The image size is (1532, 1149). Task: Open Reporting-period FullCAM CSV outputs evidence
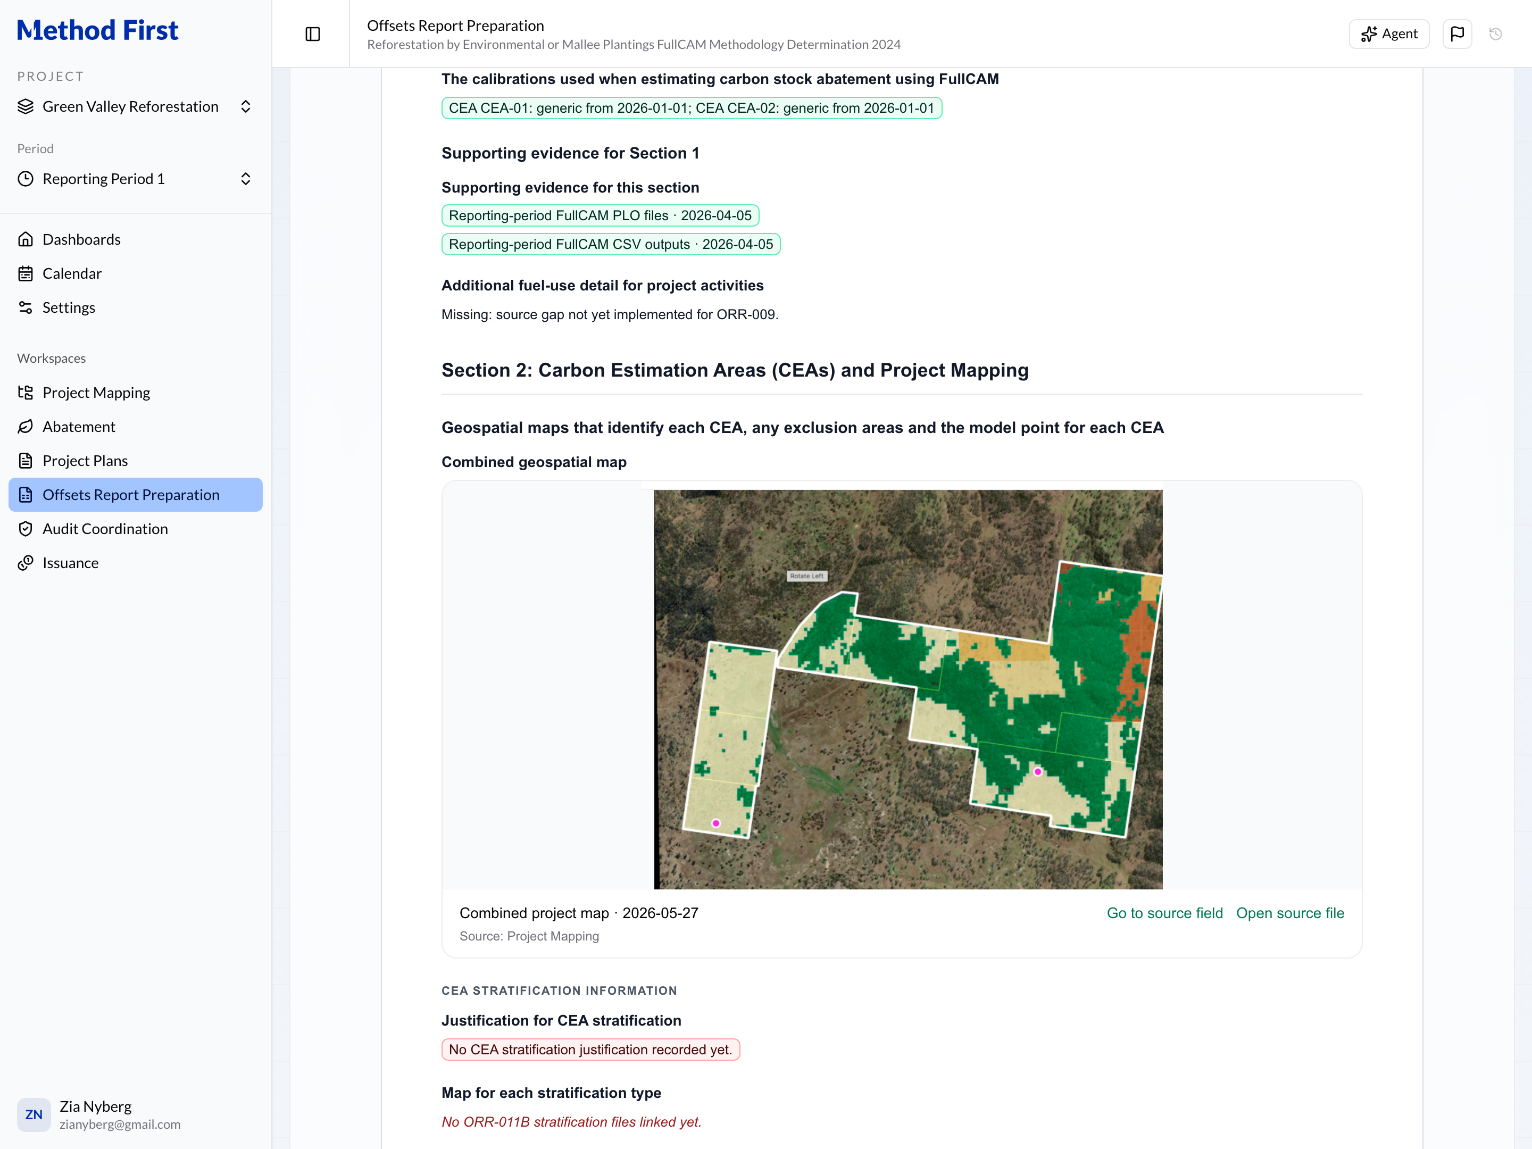[611, 245]
